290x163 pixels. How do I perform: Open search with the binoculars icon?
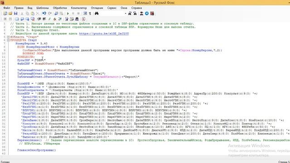pos(97,13)
